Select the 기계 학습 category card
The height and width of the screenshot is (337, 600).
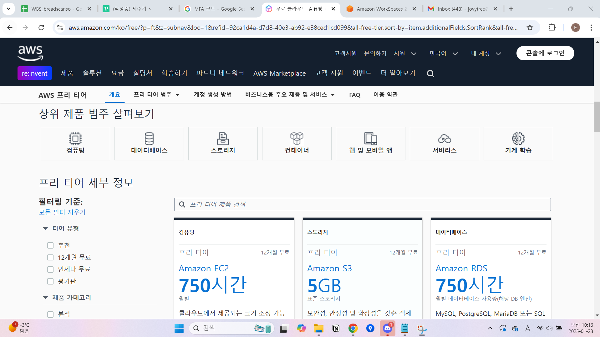[x=518, y=144]
